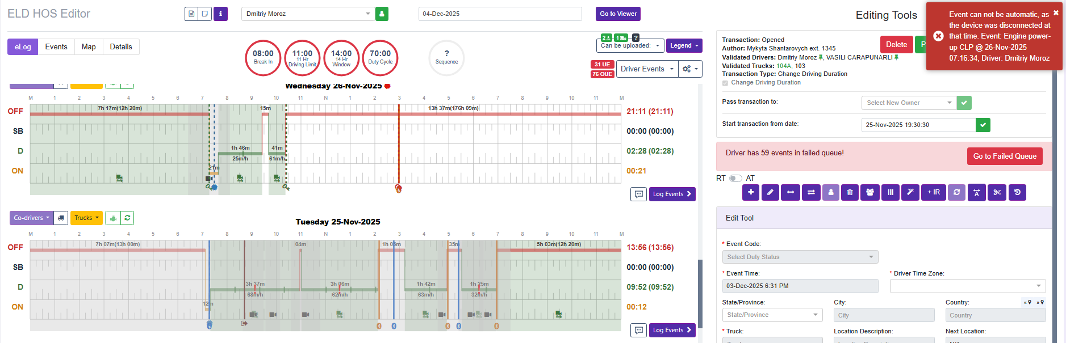Click the green driver profile icon

coord(382,14)
